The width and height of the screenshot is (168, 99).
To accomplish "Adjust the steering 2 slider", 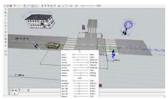I will pos(80,75).
